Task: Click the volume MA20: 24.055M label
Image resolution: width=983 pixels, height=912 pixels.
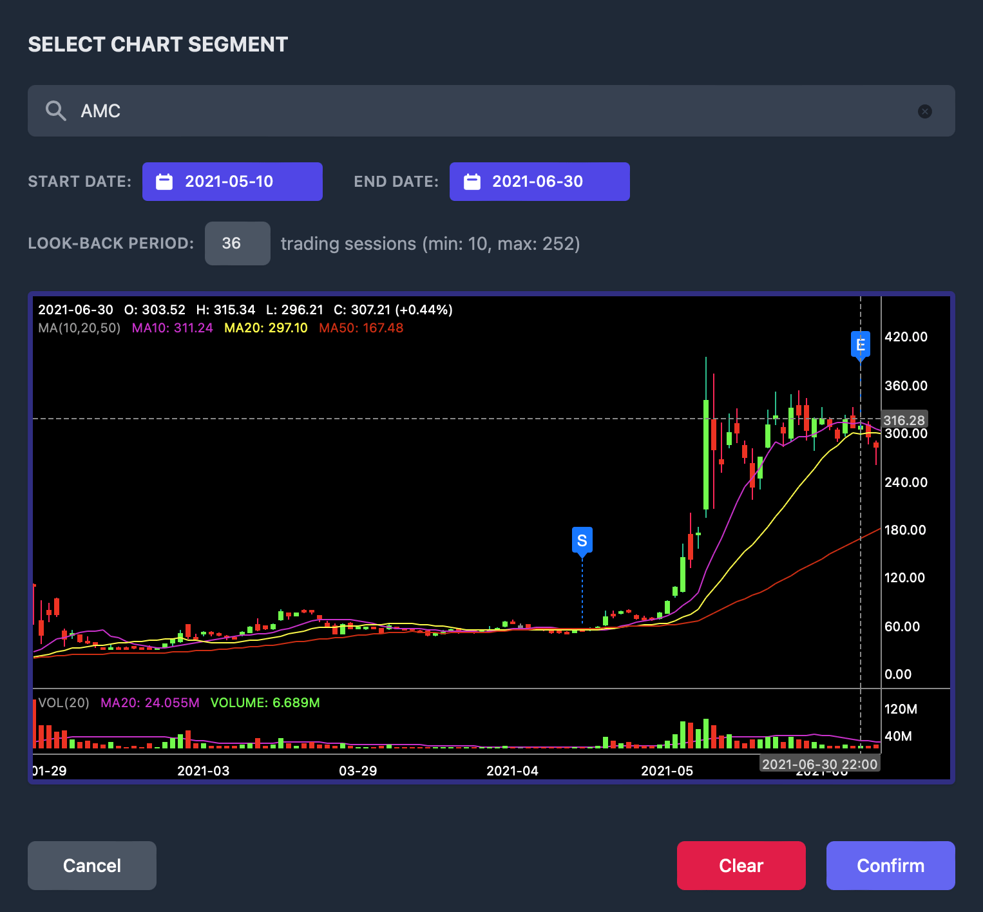Action: pyautogui.click(x=150, y=703)
